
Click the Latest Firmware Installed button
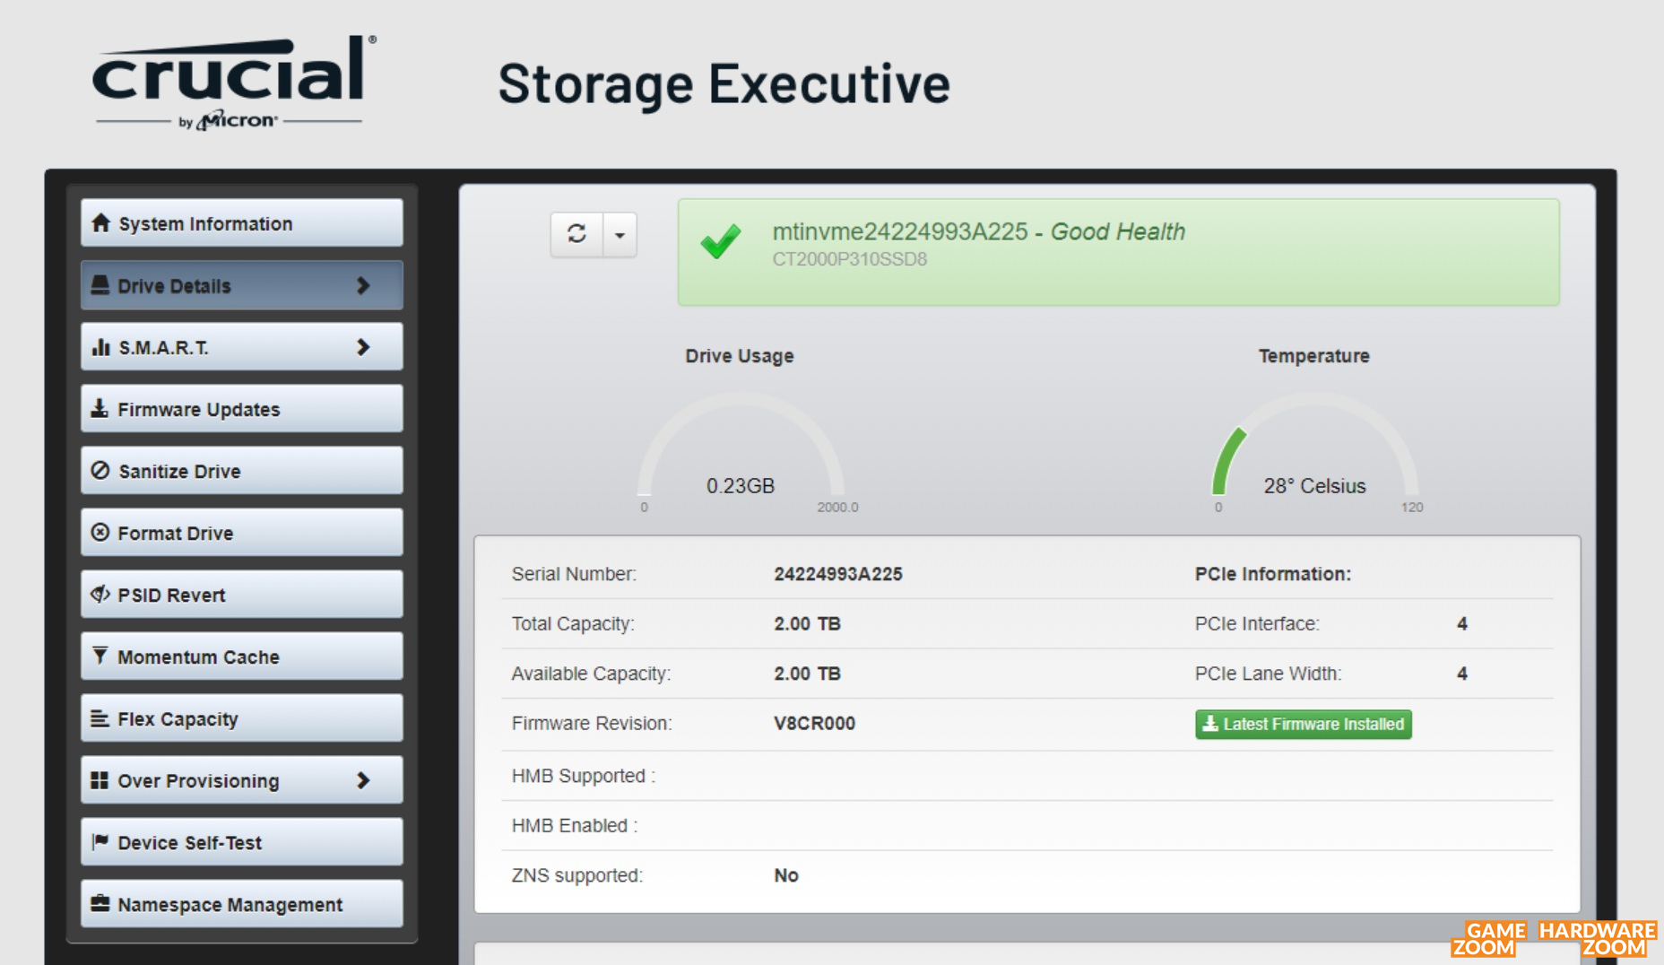(1304, 724)
